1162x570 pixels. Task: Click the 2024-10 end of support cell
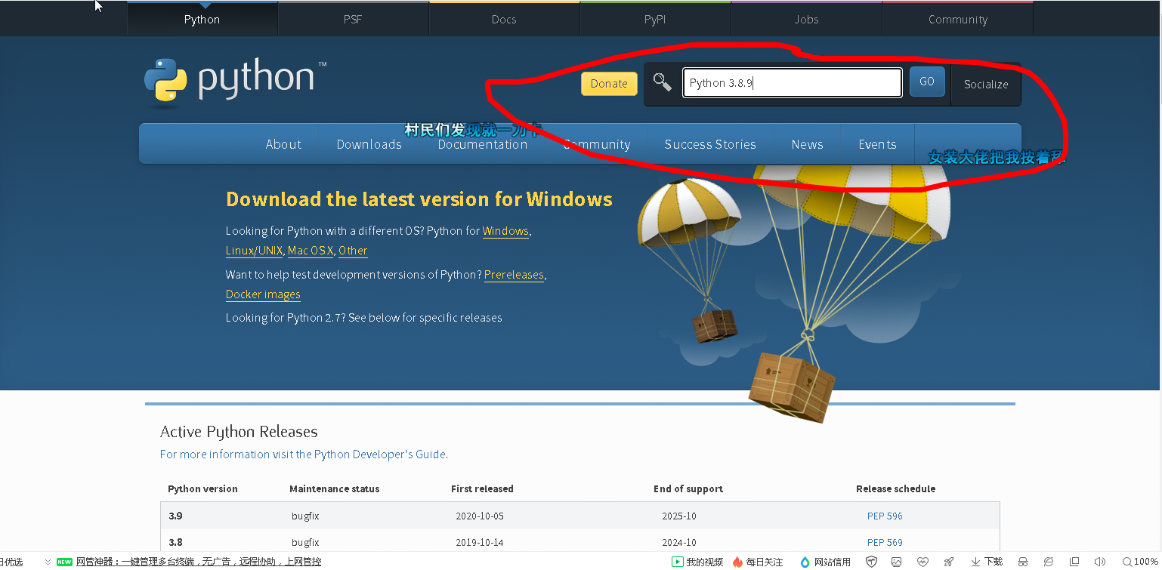678,542
